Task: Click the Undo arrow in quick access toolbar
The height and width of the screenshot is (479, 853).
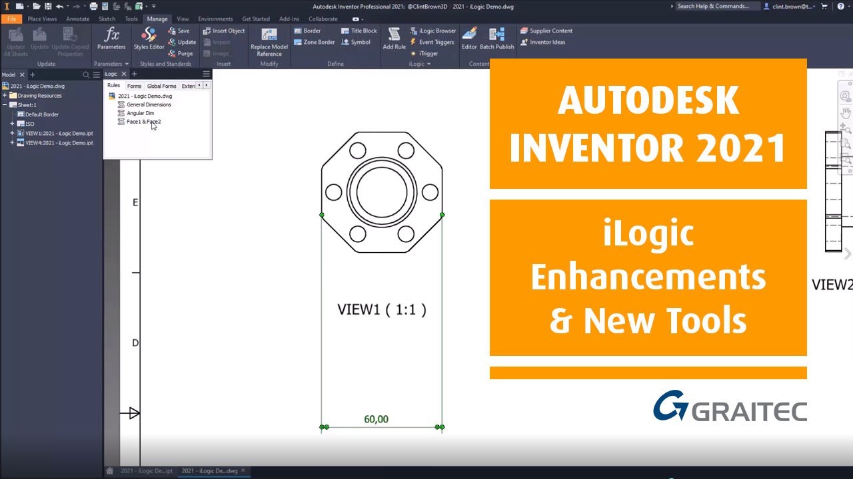Action: point(59,6)
